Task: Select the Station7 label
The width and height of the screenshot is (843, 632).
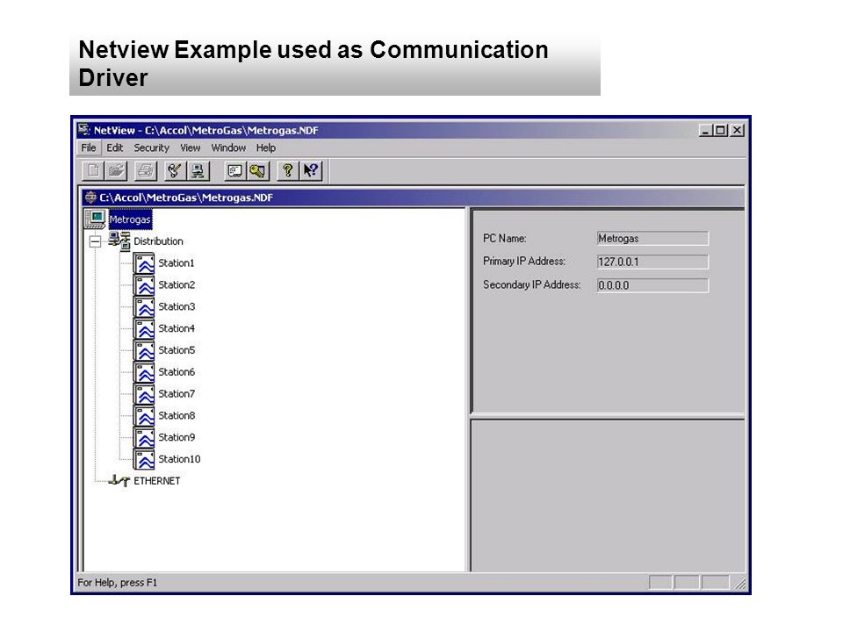Action: coord(177,394)
